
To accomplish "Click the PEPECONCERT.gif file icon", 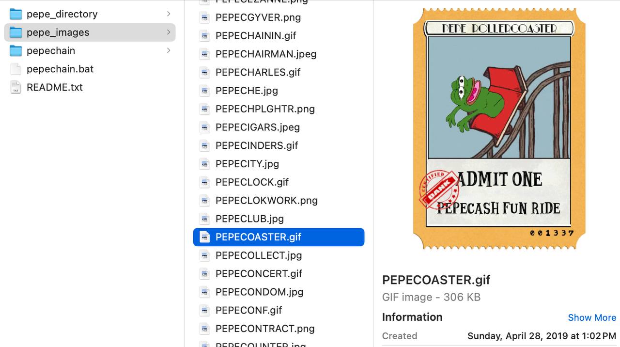I will (205, 274).
